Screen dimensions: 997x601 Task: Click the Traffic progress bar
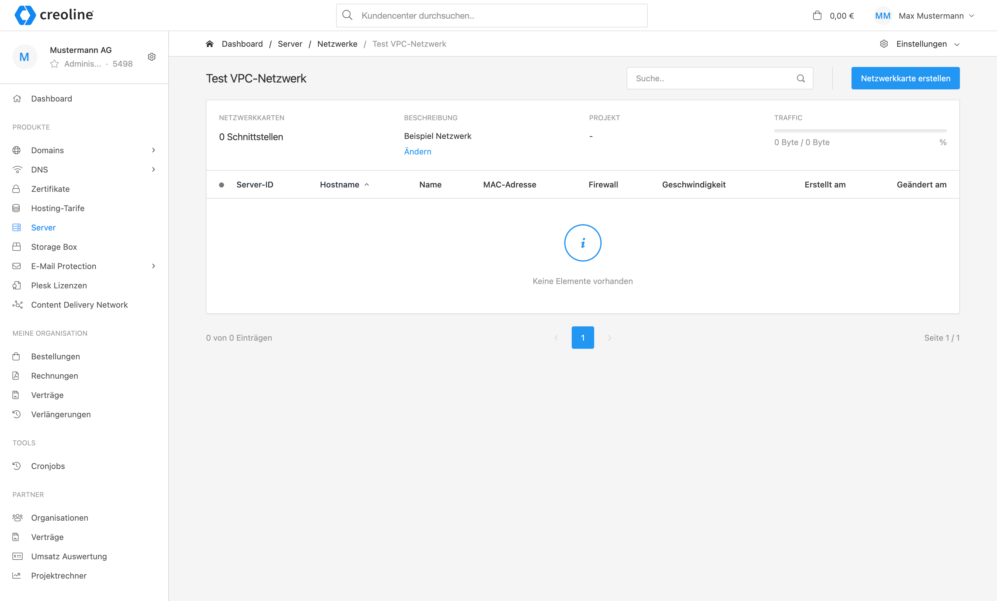click(860, 131)
